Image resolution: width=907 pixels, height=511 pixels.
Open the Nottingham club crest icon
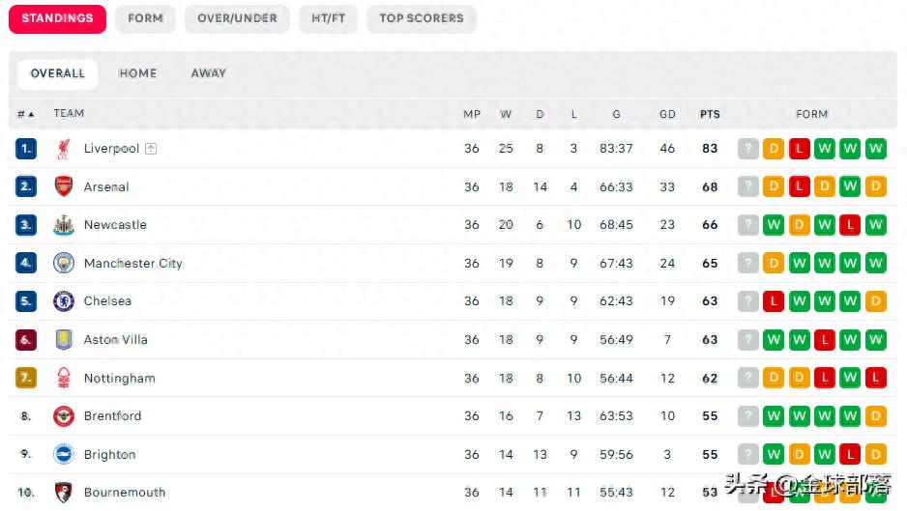click(x=64, y=378)
